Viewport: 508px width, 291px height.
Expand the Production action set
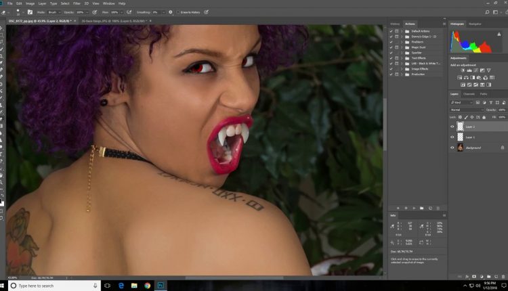(x=402, y=74)
